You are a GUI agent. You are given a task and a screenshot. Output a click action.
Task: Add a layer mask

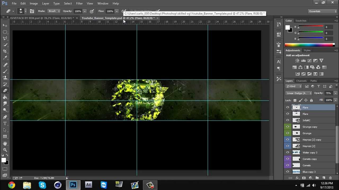coord(304,178)
